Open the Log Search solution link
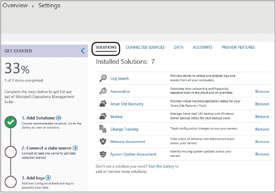 [119, 79]
